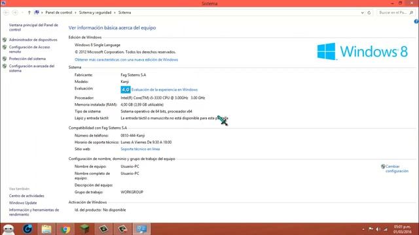Click the phone number 0810-444-Kanji
The image size is (419, 235).
132,136
